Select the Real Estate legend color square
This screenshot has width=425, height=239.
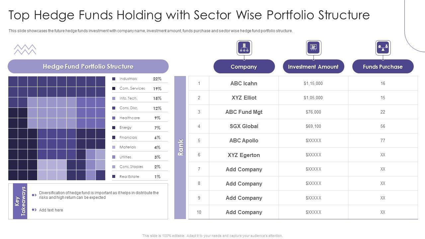tap(114, 177)
